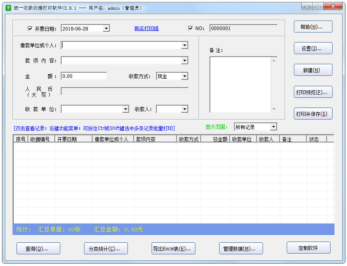Expand the 款项内容 dropdown
Image resolution: width=347 pixels, height=266 pixels.
point(185,61)
